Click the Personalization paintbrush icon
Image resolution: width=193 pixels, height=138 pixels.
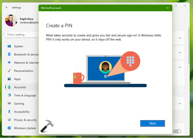click(9, 71)
